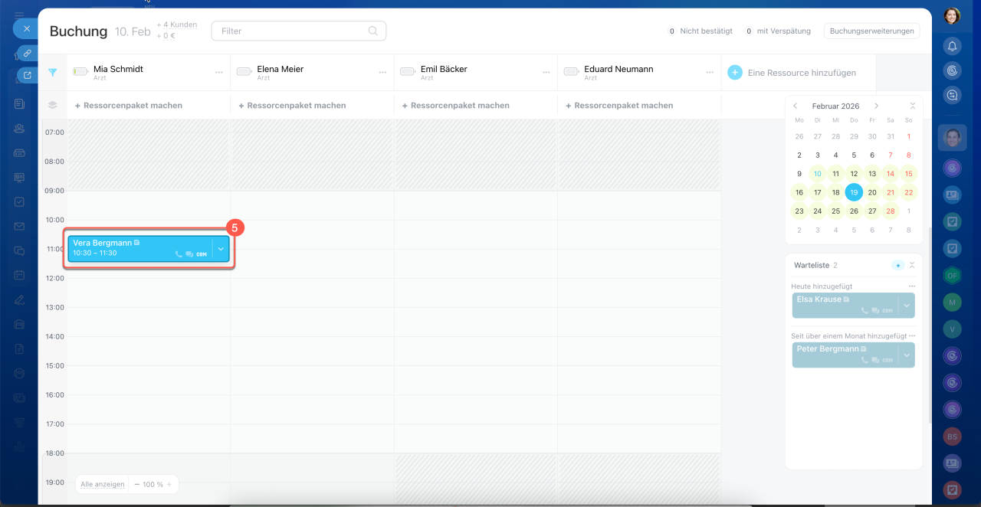Copy link with the chain icon

(x=27, y=53)
